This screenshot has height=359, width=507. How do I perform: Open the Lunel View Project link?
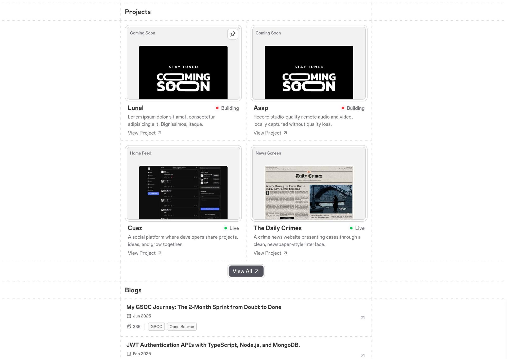click(x=142, y=133)
